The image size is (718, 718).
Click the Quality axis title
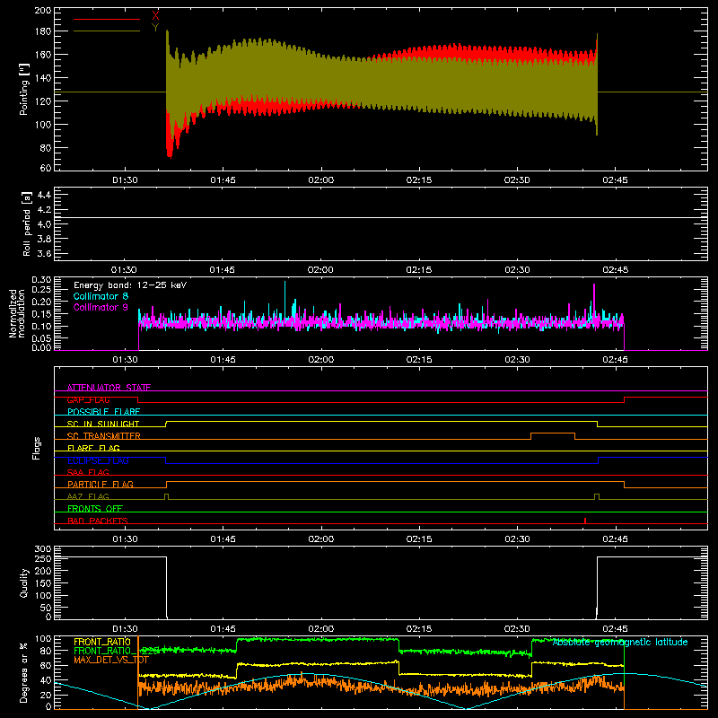point(24,582)
